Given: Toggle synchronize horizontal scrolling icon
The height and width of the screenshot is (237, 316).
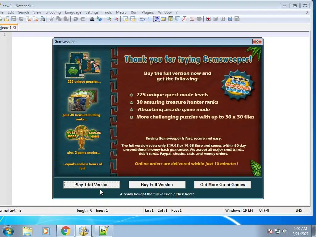Looking at the screenshot, I should pyautogui.click(x=133, y=19).
